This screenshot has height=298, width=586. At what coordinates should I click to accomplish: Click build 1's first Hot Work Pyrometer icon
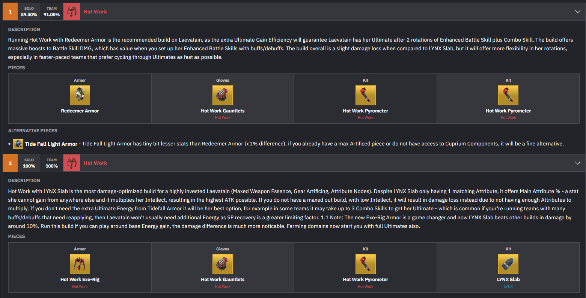366,95
